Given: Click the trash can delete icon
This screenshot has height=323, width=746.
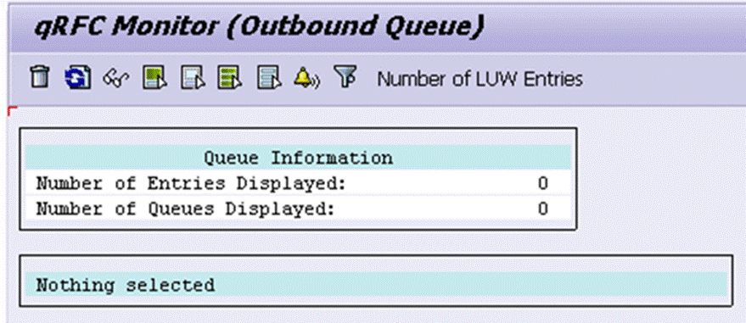Looking at the screenshot, I should 40,77.
